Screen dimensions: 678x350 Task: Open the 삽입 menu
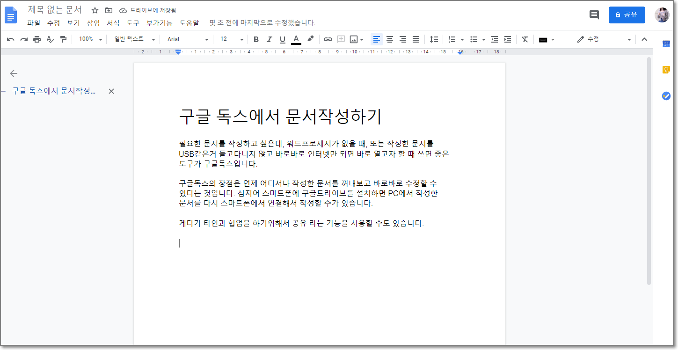[x=93, y=22]
